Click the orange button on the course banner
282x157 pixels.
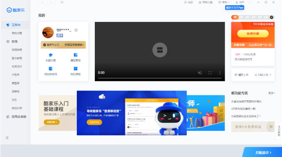(x=52, y=122)
